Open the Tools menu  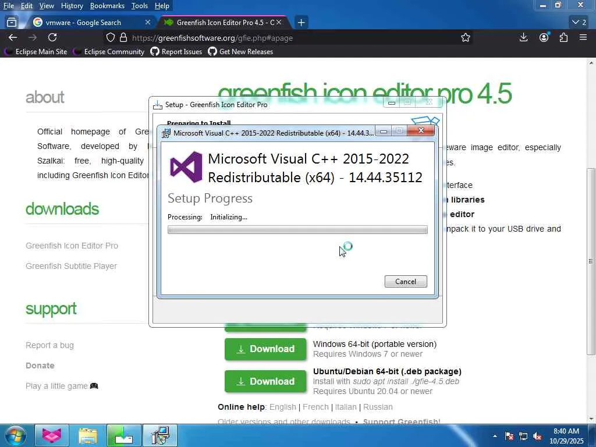[140, 6]
